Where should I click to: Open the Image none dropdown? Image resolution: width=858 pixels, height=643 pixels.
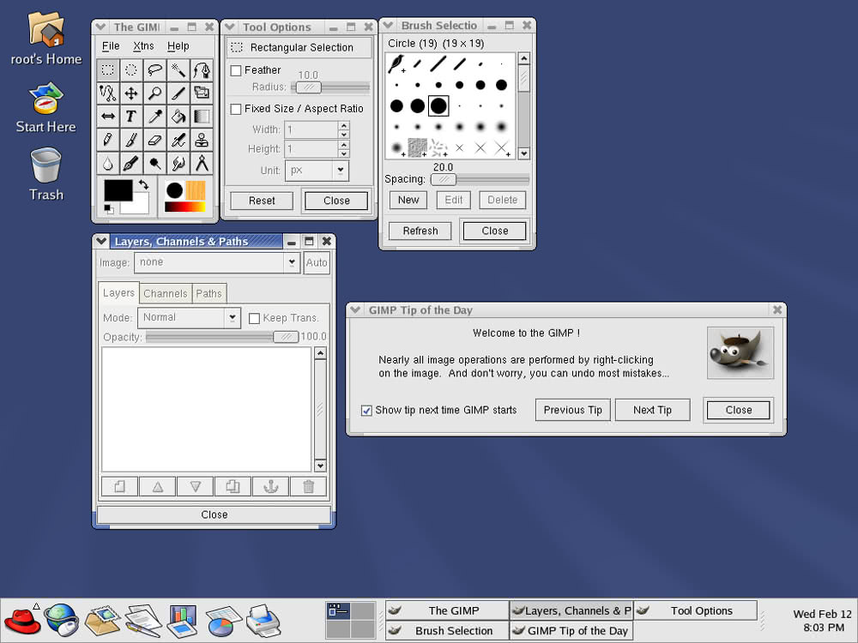click(217, 262)
